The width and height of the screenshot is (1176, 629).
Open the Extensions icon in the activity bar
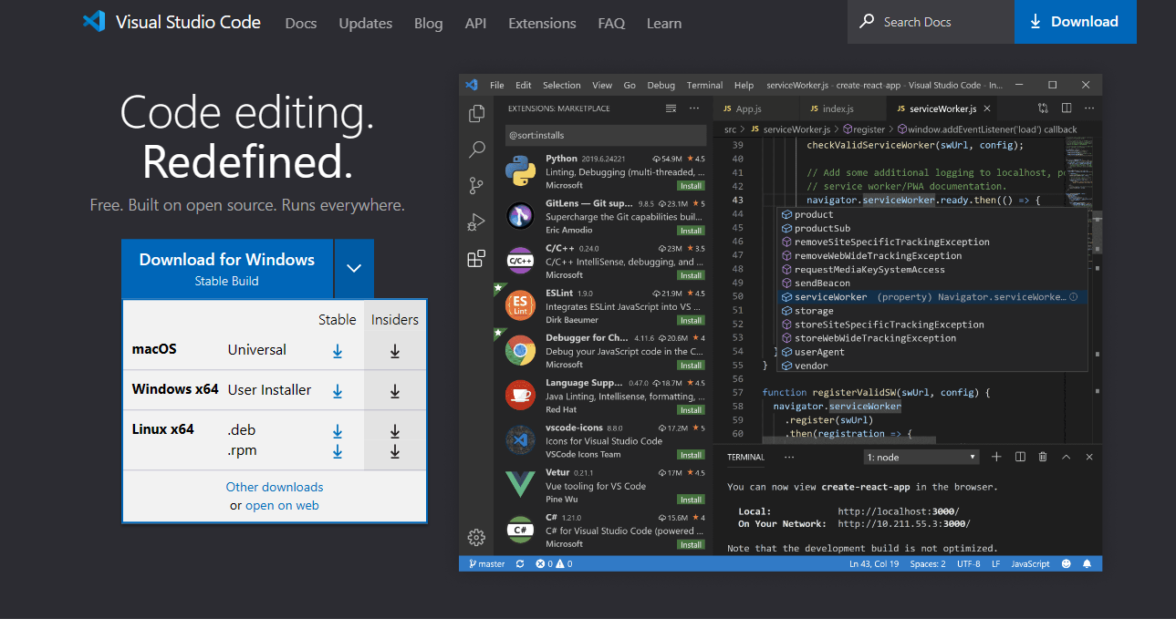(x=476, y=259)
